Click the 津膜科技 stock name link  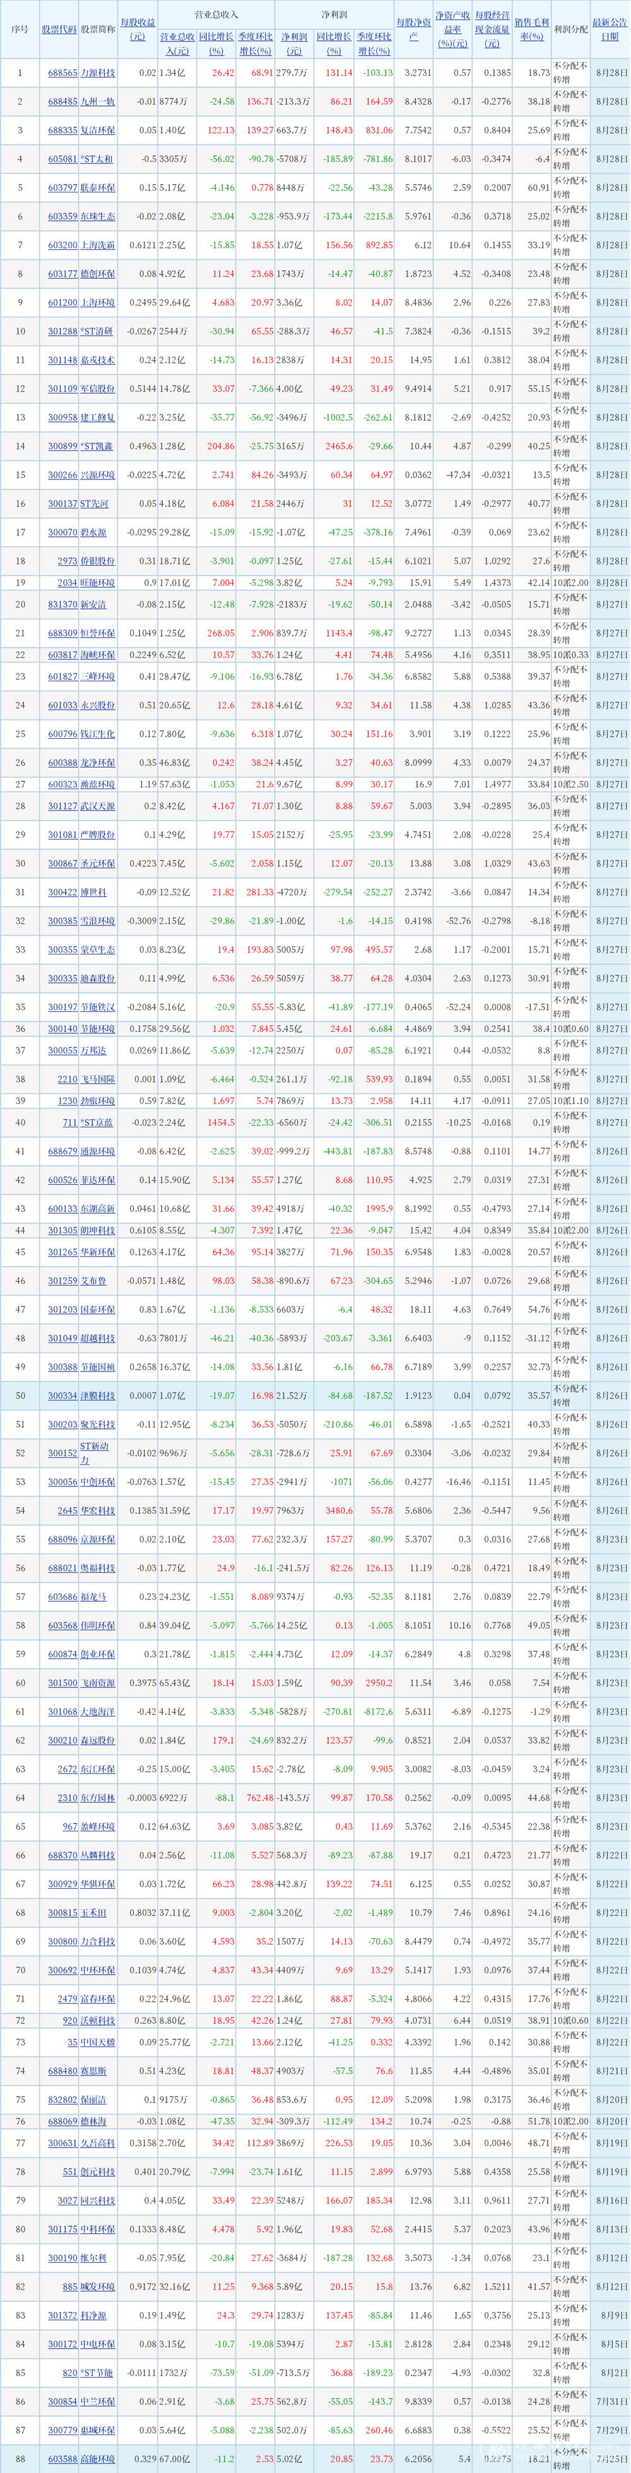(97, 1396)
